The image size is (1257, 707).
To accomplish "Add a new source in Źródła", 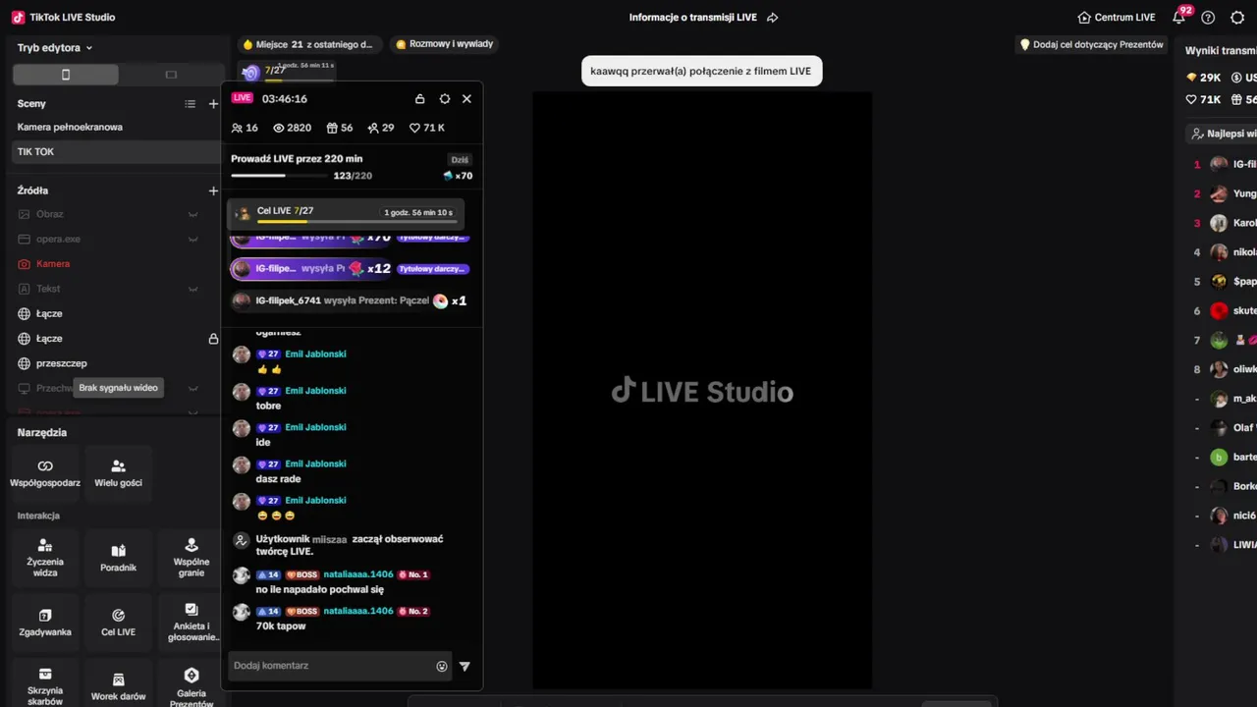I will 213,190.
